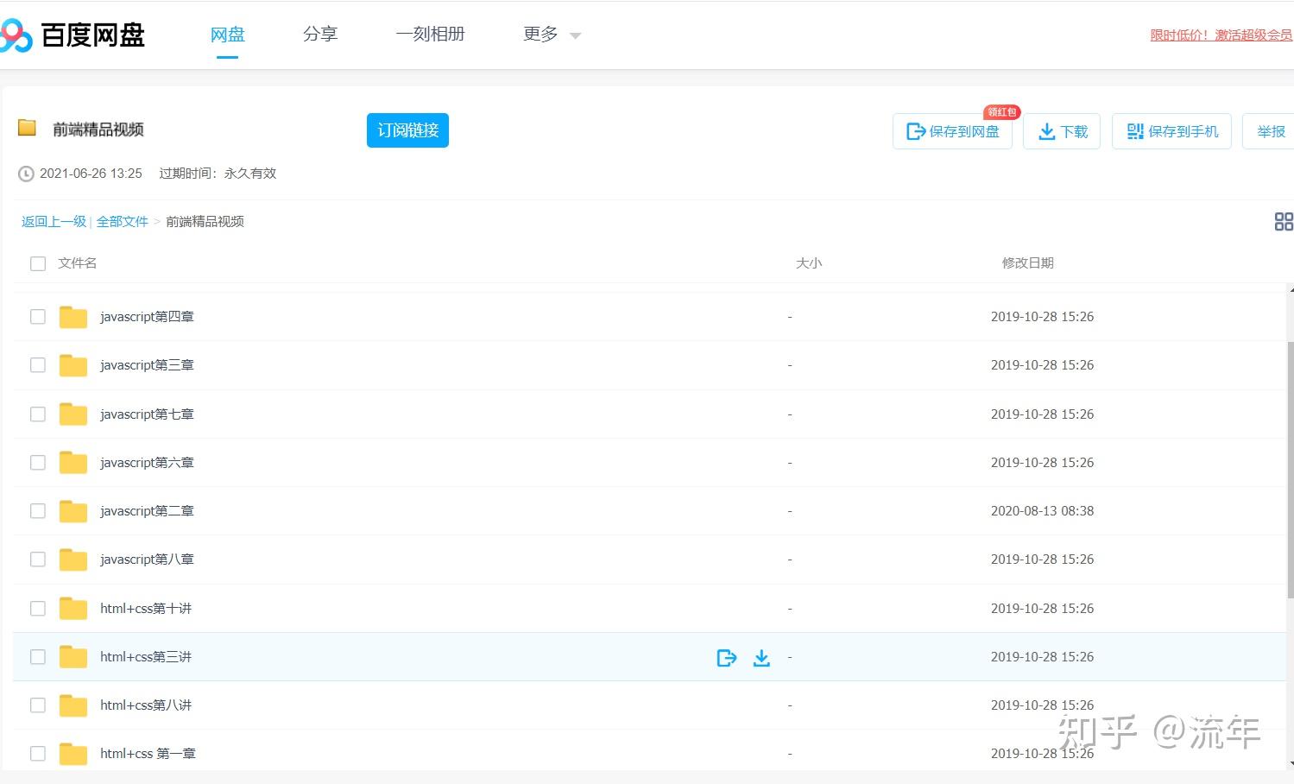
Task: Open the html+css 第一章 folder name
Action: tap(148, 754)
